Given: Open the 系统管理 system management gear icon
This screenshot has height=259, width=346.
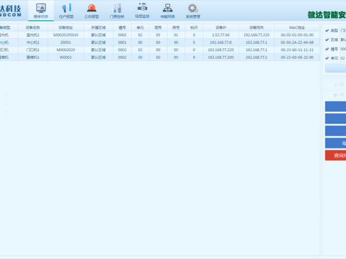Looking at the screenshot, I should coord(193,10).
